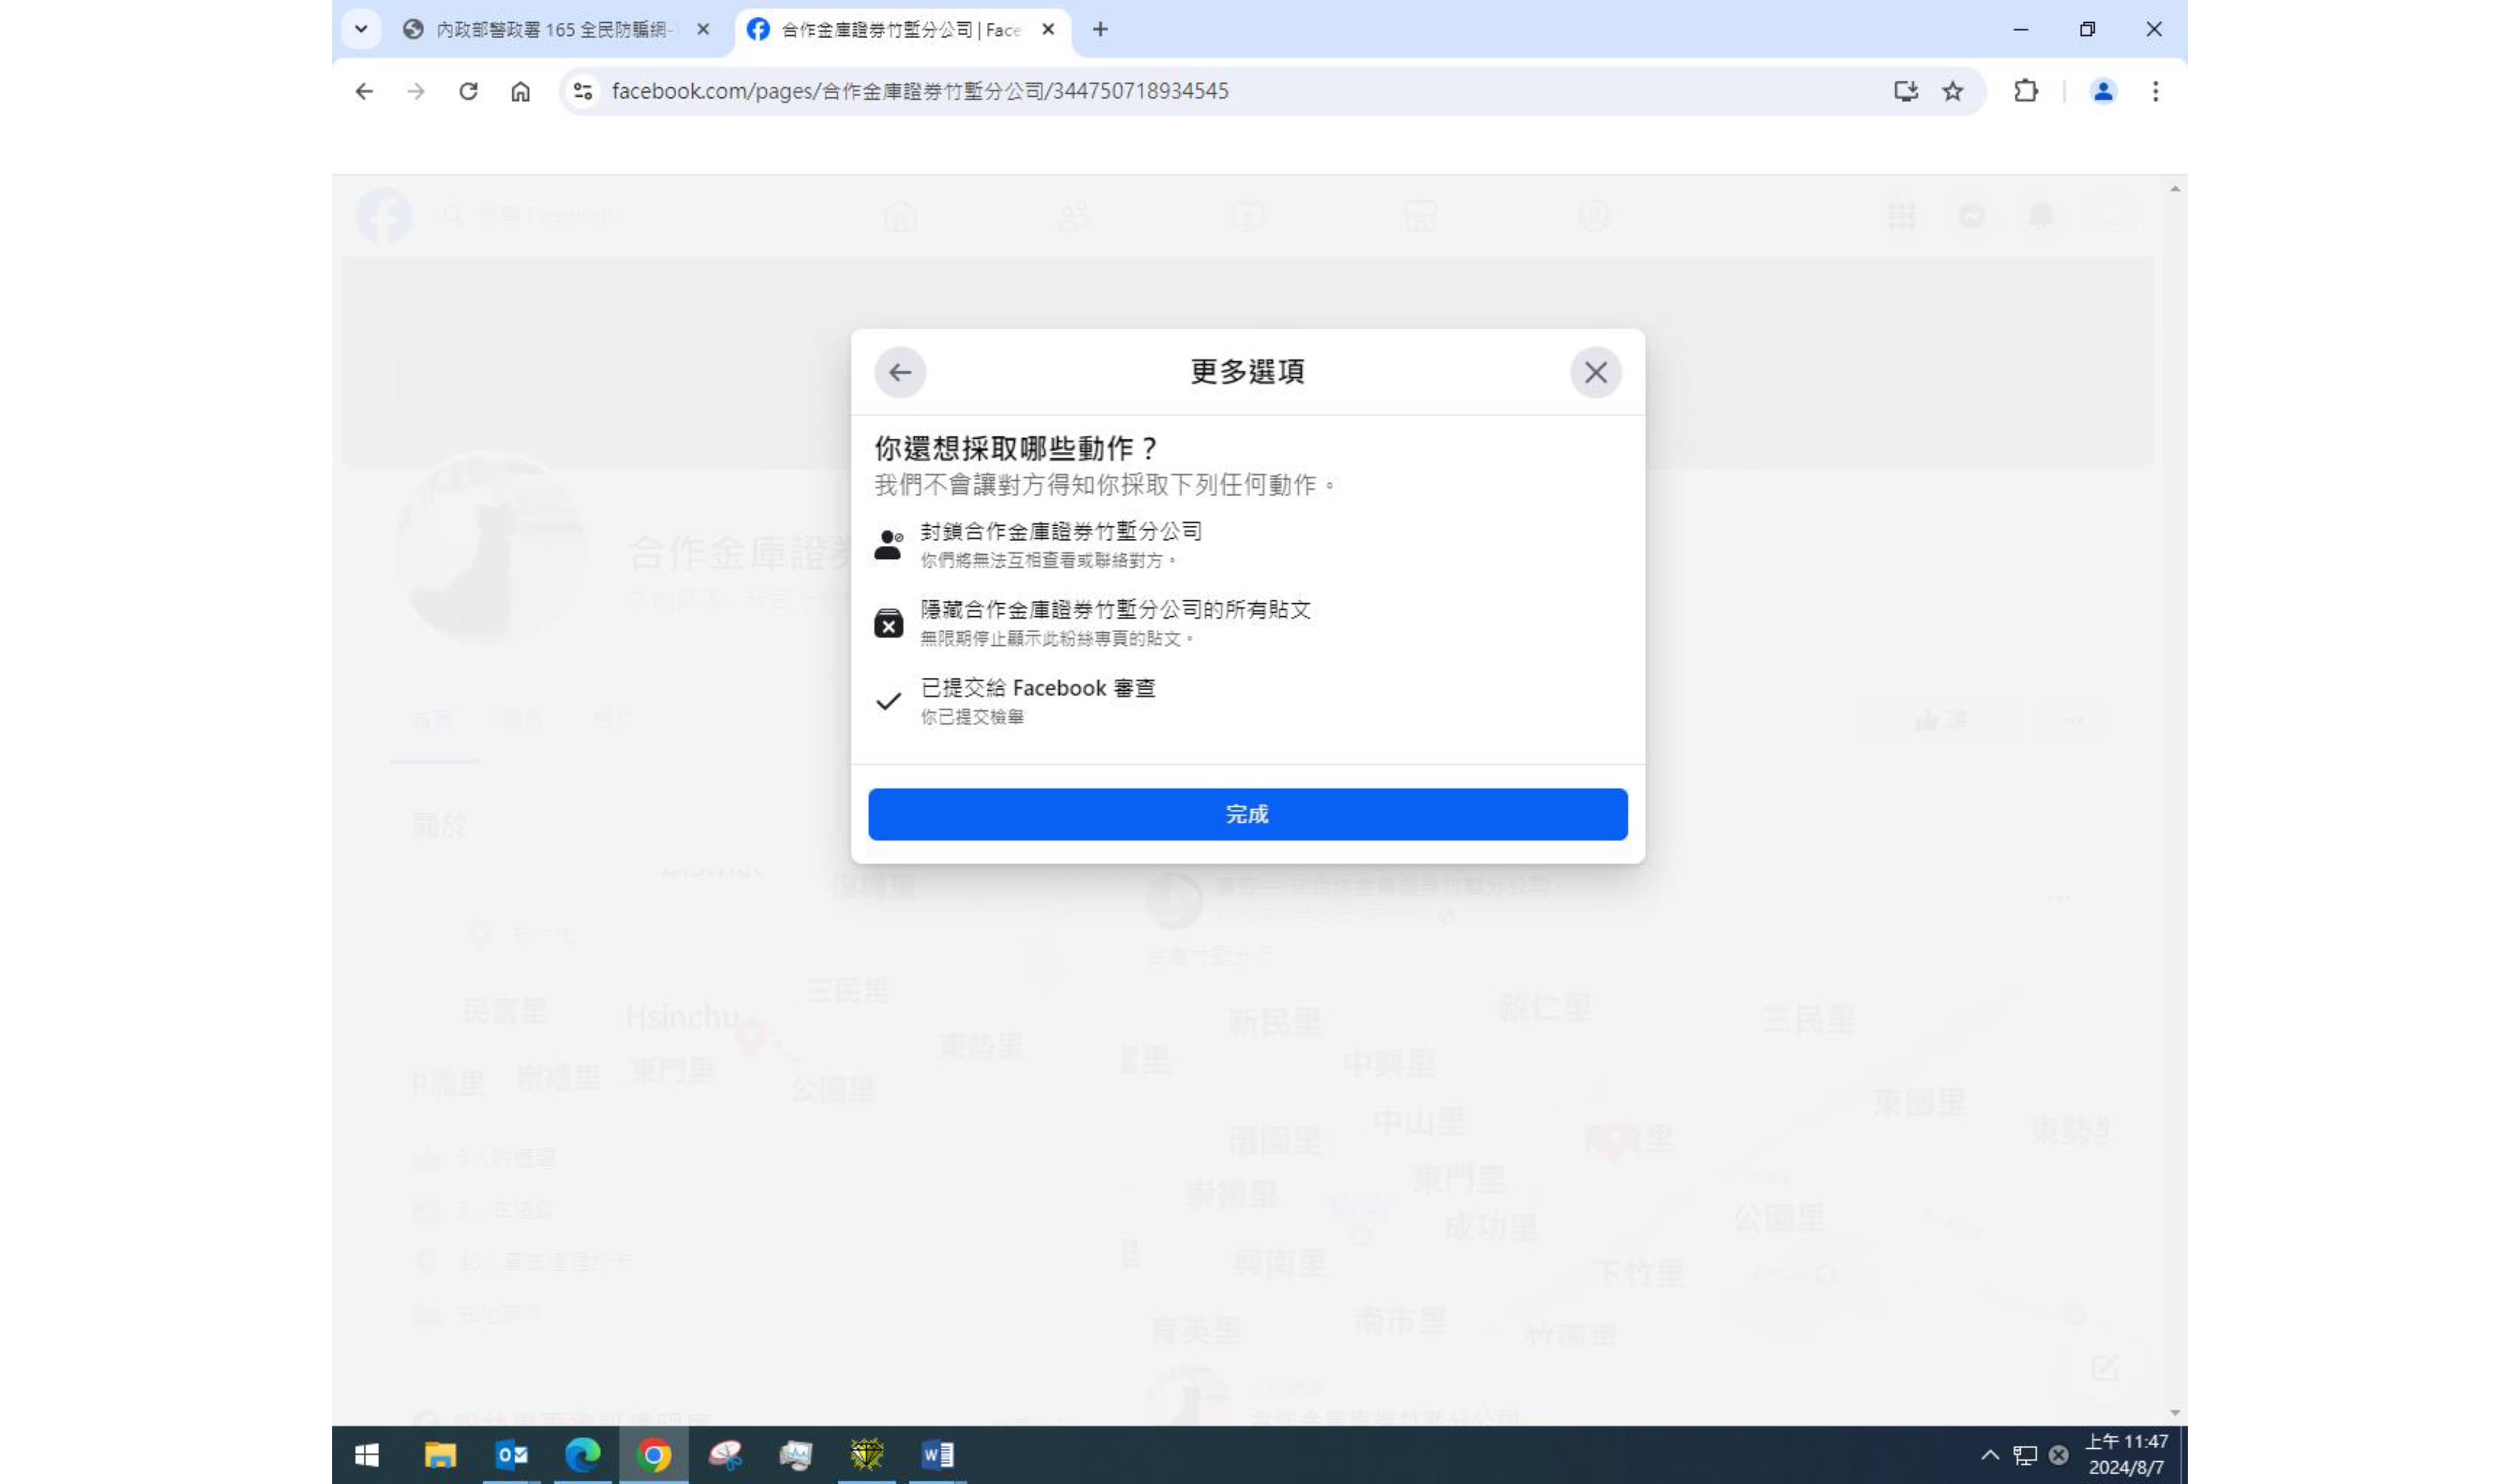
Task: Open the Chrome extensions puzzle icon
Action: [x=2025, y=91]
